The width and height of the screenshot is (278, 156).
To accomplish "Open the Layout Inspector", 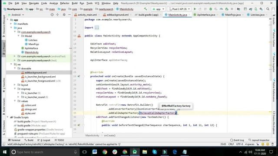I will click(259, 140).
